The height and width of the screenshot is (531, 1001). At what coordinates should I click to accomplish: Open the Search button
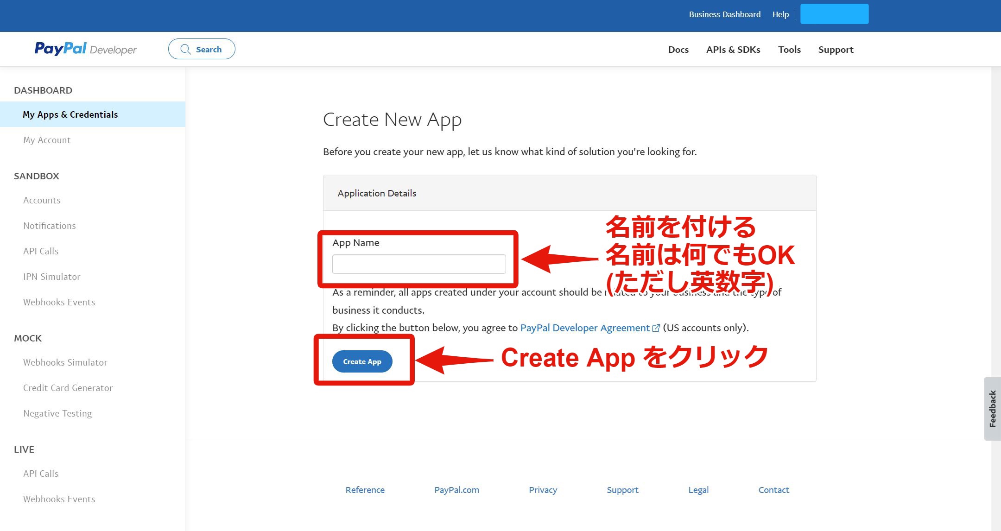202,49
